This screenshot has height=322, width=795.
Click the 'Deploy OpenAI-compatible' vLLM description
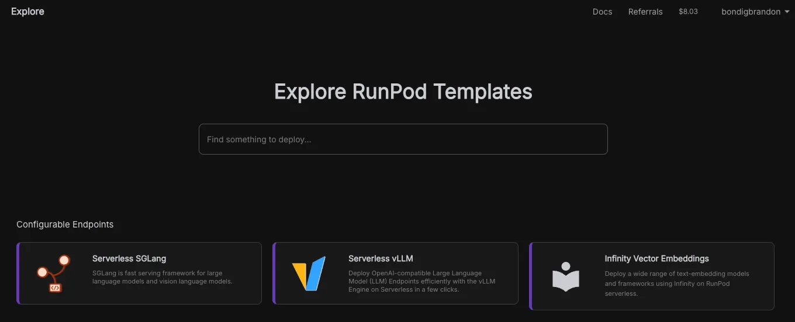pyautogui.click(x=422, y=281)
